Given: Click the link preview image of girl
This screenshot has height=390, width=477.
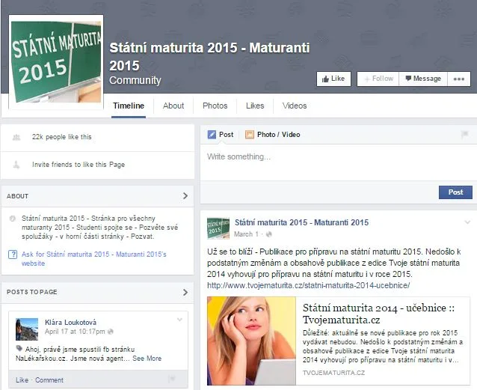Looking at the screenshot, I should pos(251,341).
